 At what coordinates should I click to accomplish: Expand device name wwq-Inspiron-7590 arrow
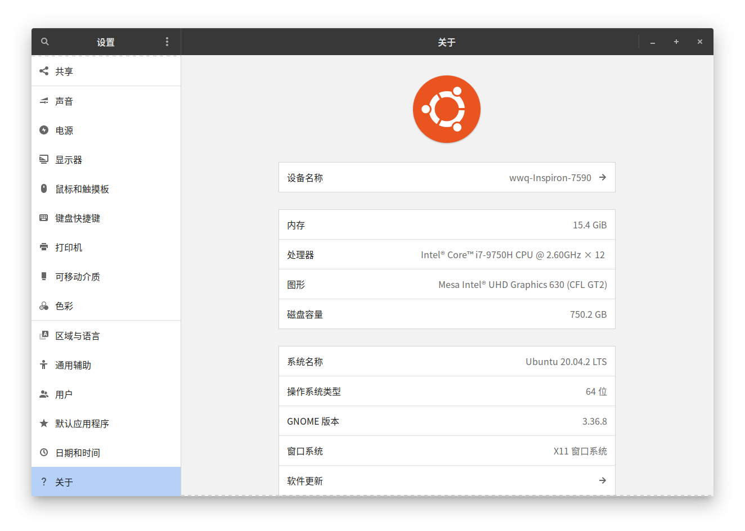coord(603,177)
